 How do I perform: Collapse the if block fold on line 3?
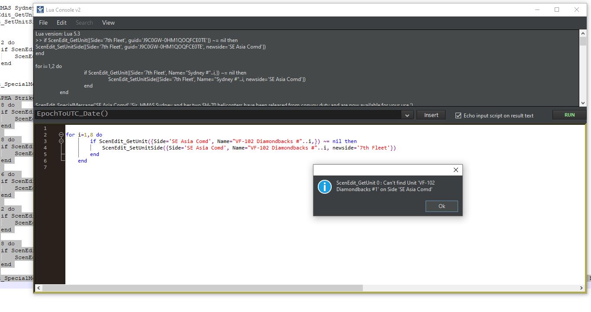[61, 141]
